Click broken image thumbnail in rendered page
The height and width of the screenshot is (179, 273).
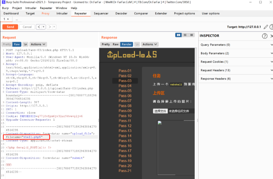coord(160,123)
